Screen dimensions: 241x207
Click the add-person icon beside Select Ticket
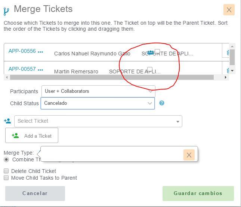click(7, 121)
